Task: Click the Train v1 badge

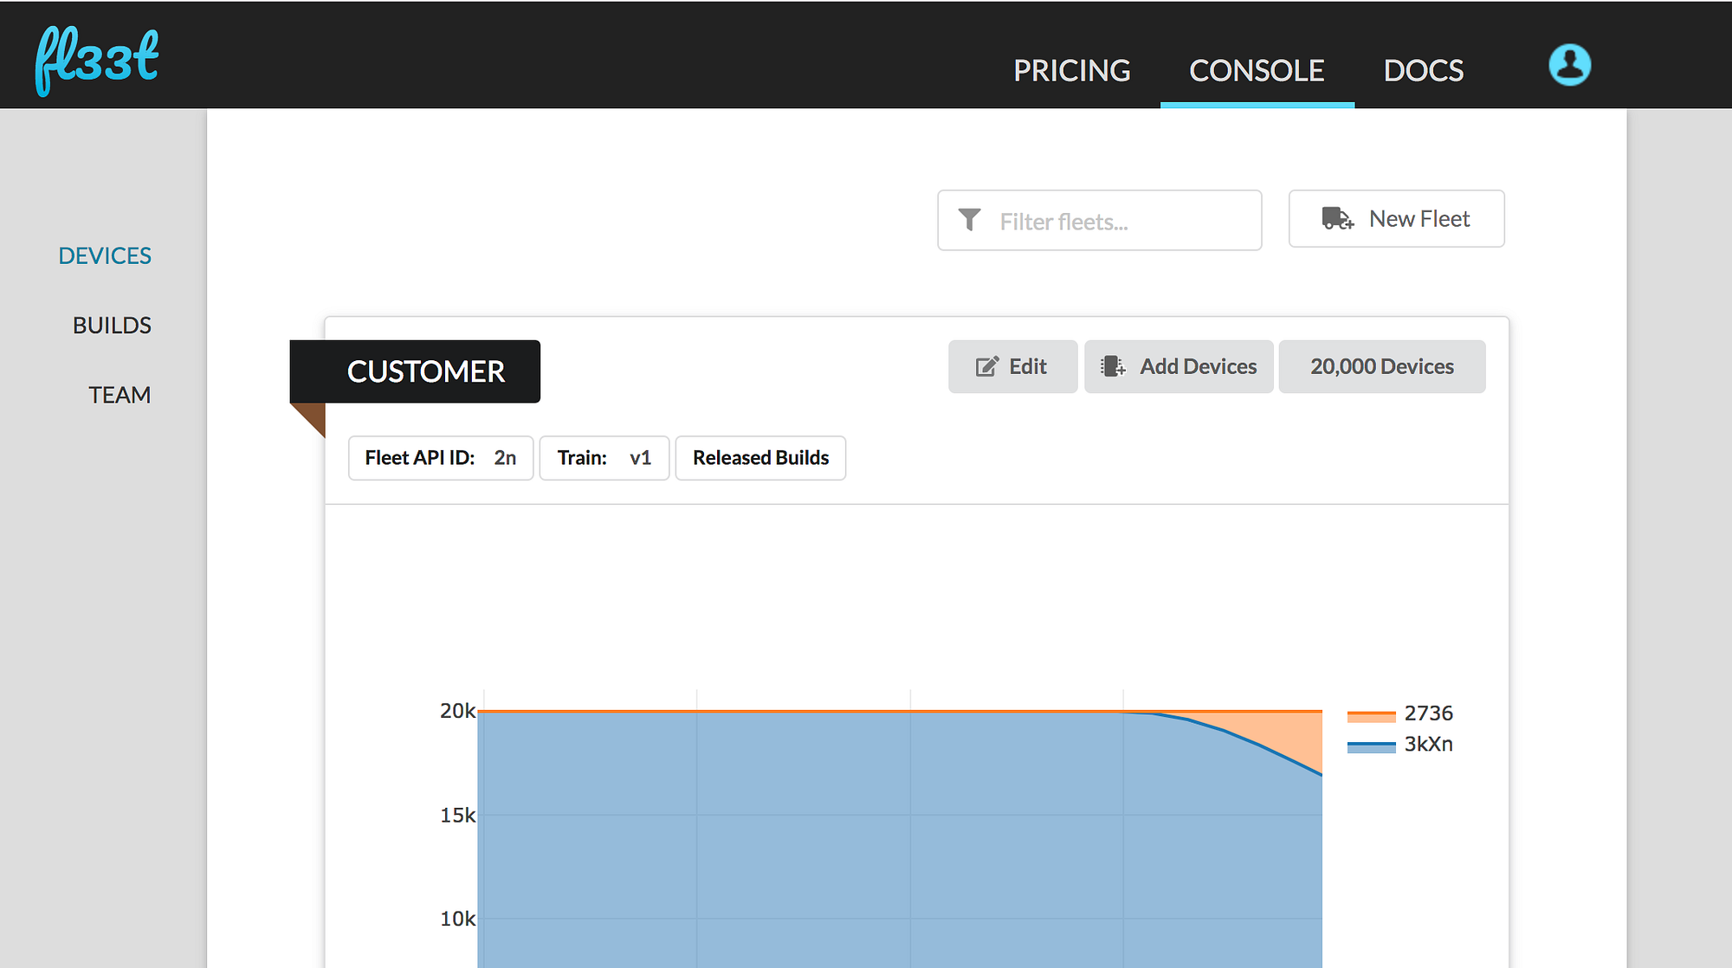Action: pyautogui.click(x=604, y=458)
